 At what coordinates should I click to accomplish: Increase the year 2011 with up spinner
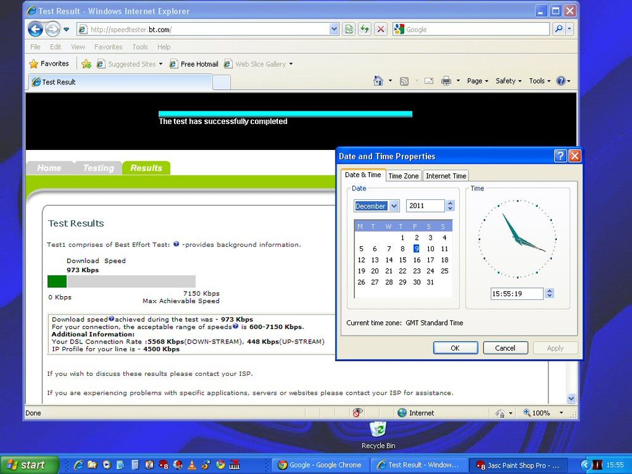pyautogui.click(x=450, y=203)
